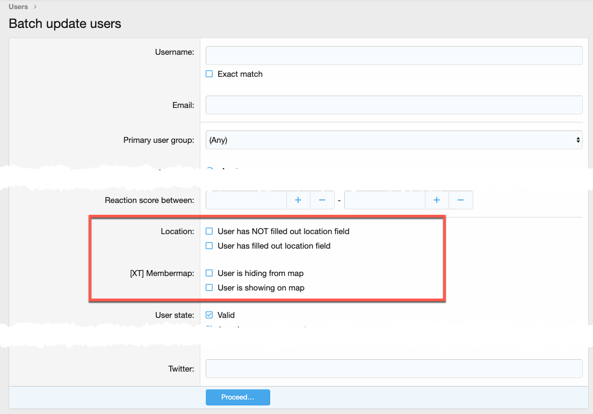Uncheck the Valid user state checkbox
Image resolution: width=593 pixels, height=414 pixels.
coord(209,315)
